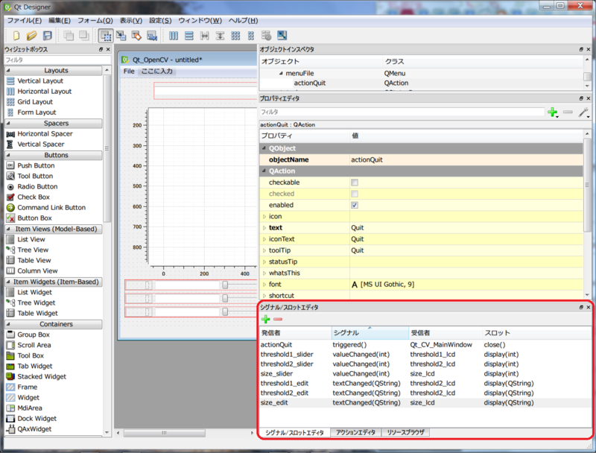Delete the selected signal/slot connection
The height and width of the screenshot is (453, 596).
pos(278,319)
